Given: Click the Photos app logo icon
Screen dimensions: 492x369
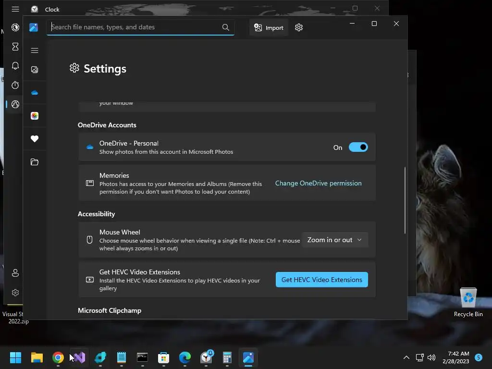Looking at the screenshot, I should click(34, 27).
